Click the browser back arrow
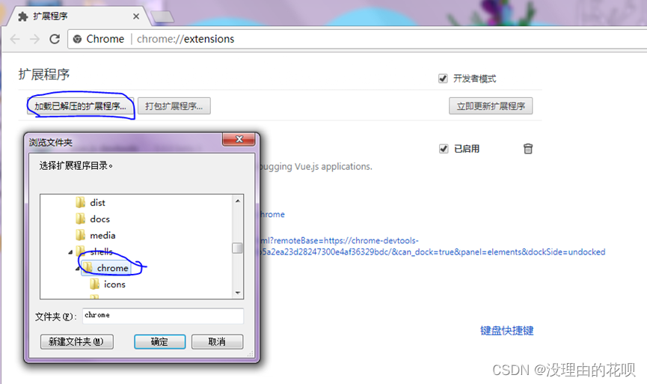 [x=15, y=39]
